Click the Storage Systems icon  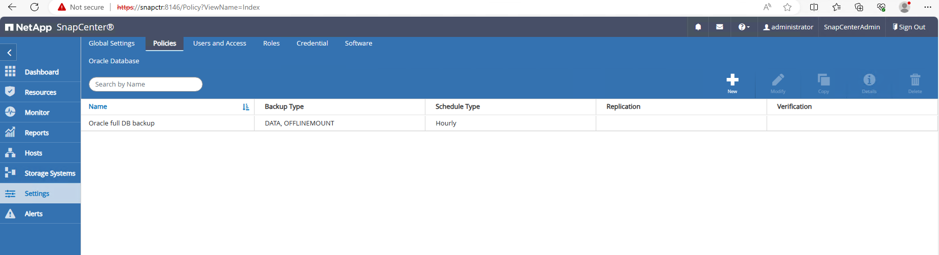click(10, 173)
